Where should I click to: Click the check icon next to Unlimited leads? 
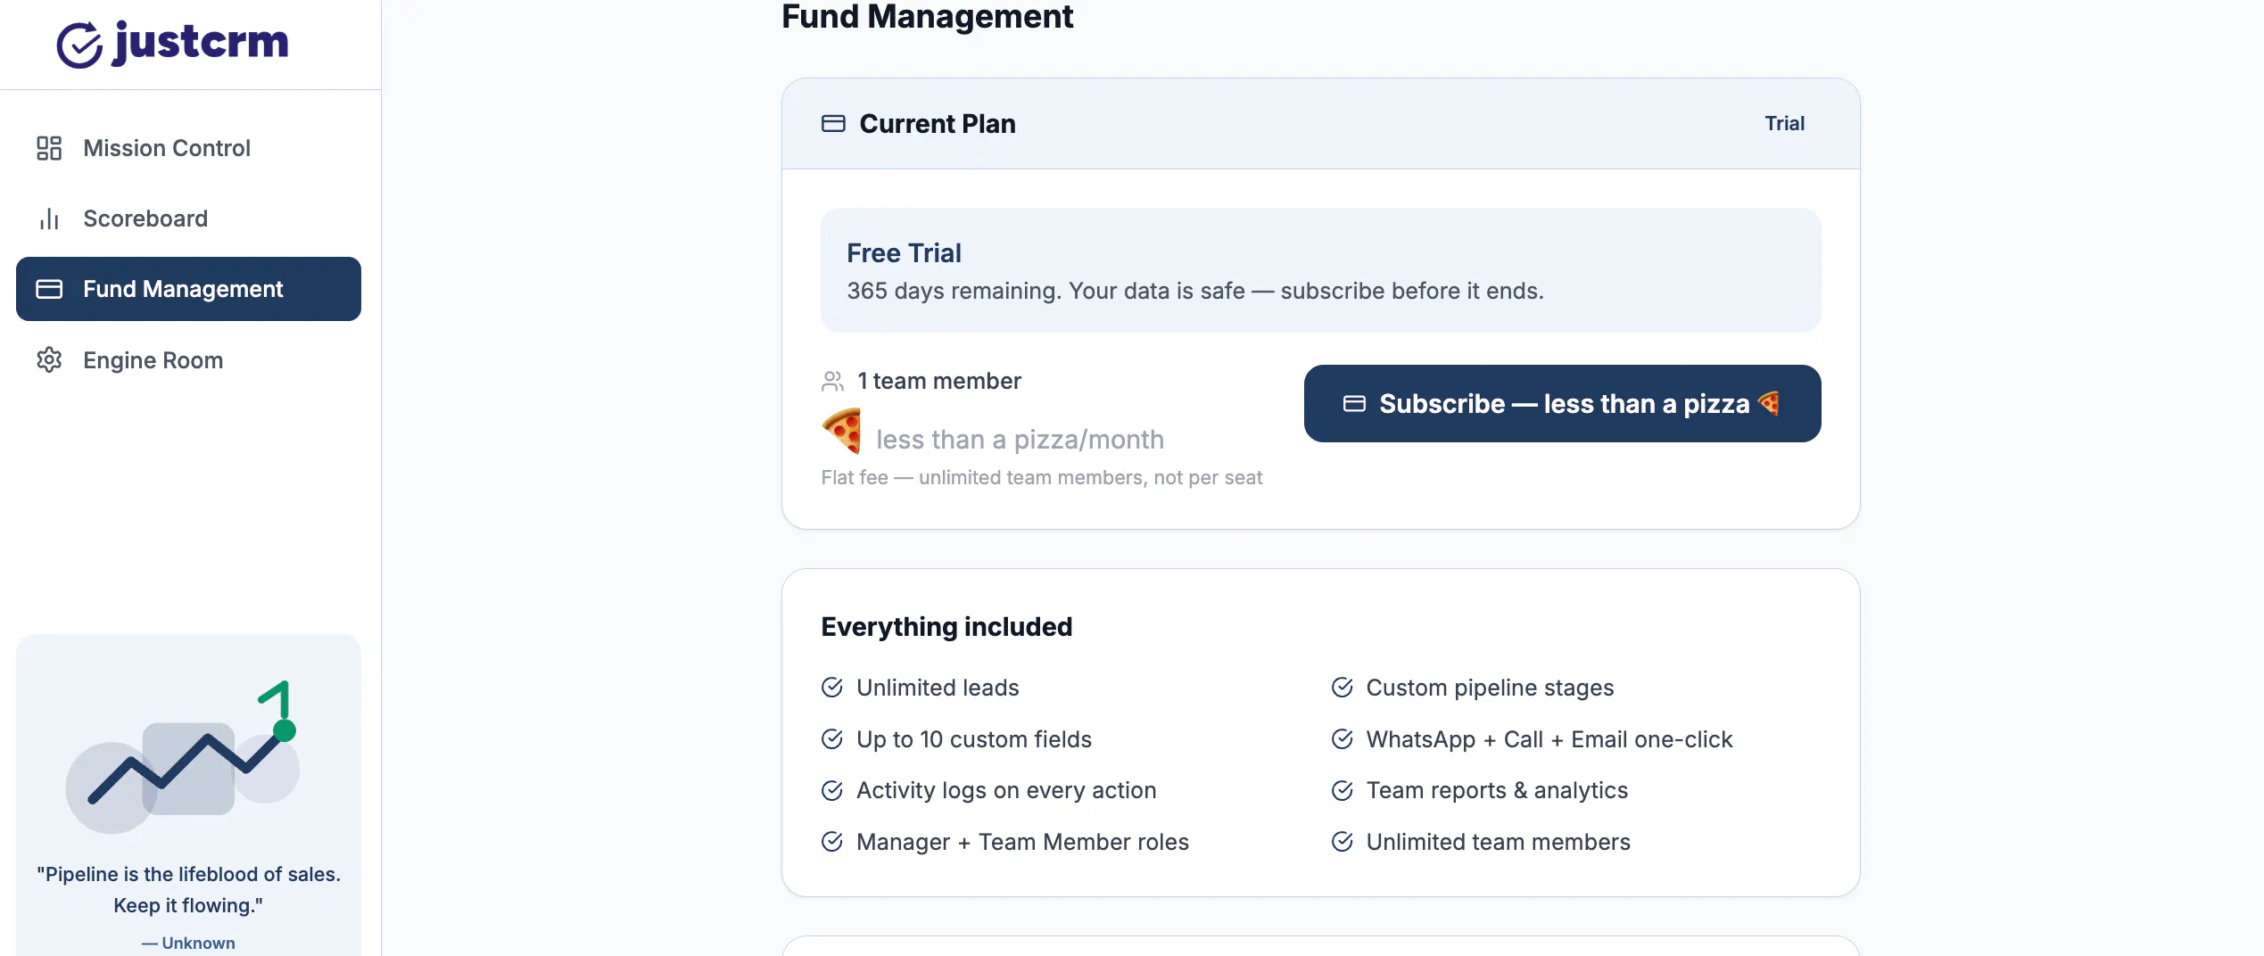coord(832,688)
